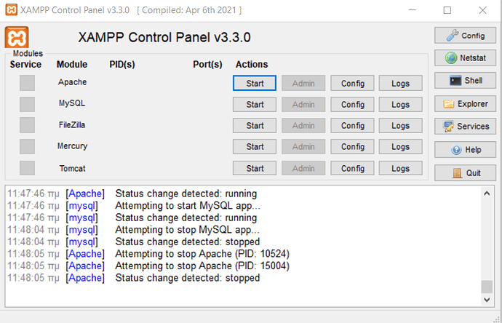Image resolution: width=502 pixels, height=323 pixels.
Task: Click the log scrollbar up arrow
Action: [487, 194]
